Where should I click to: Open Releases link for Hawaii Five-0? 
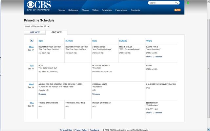click(x=158, y=57)
